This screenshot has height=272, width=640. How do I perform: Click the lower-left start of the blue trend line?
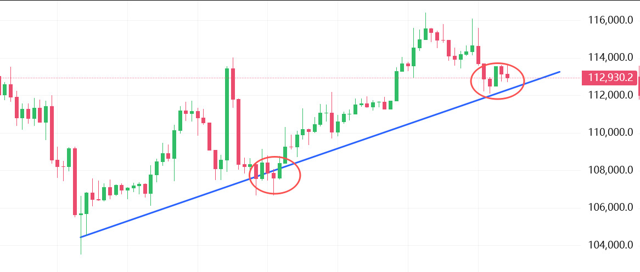coord(81,237)
